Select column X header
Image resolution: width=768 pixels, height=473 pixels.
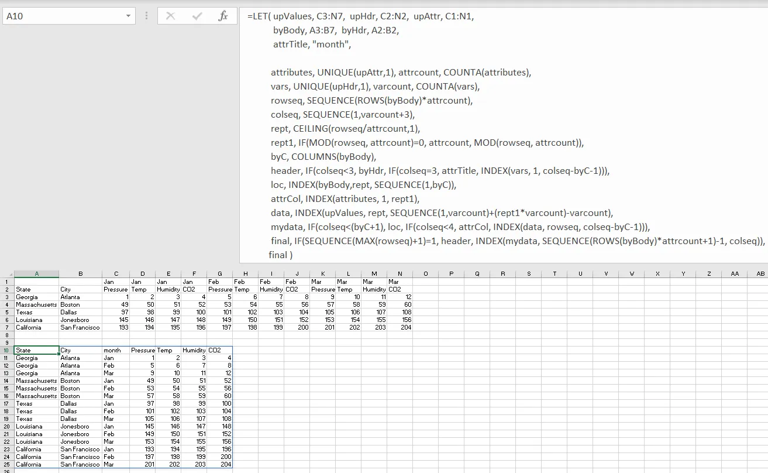tap(657, 273)
